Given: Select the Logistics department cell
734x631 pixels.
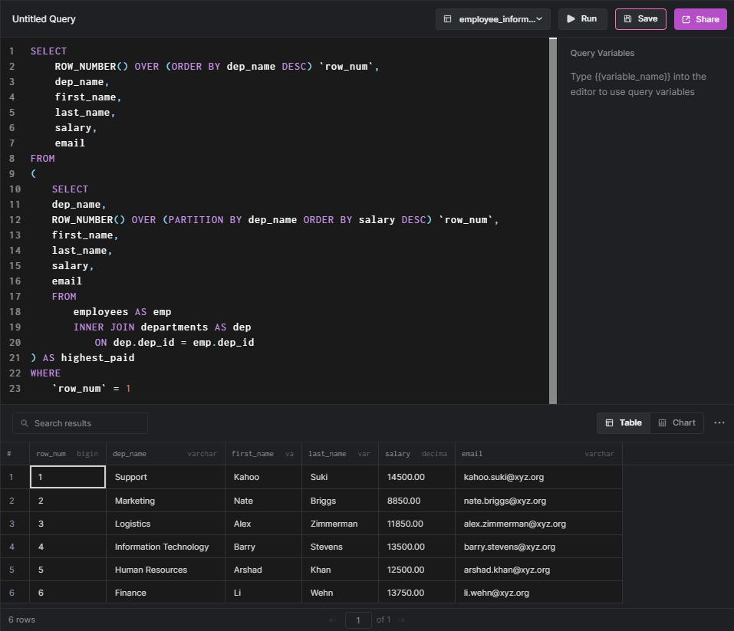Looking at the screenshot, I should 165,524.
